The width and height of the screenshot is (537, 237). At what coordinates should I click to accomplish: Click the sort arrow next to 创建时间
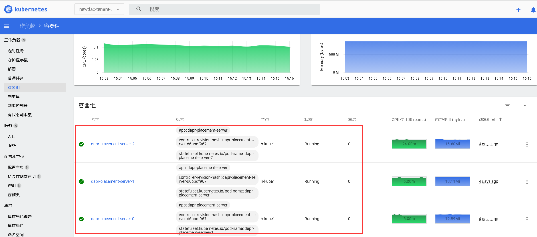click(x=500, y=119)
